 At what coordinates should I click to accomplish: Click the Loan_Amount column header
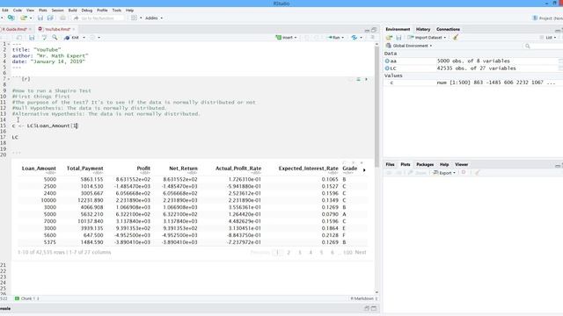39,169
